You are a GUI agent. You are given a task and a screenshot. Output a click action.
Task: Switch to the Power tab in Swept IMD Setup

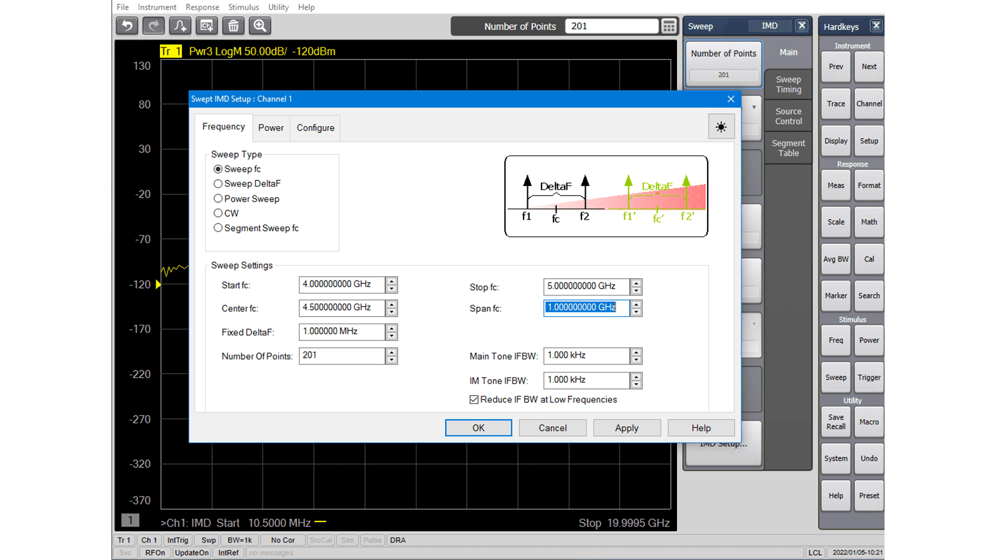point(271,128)
